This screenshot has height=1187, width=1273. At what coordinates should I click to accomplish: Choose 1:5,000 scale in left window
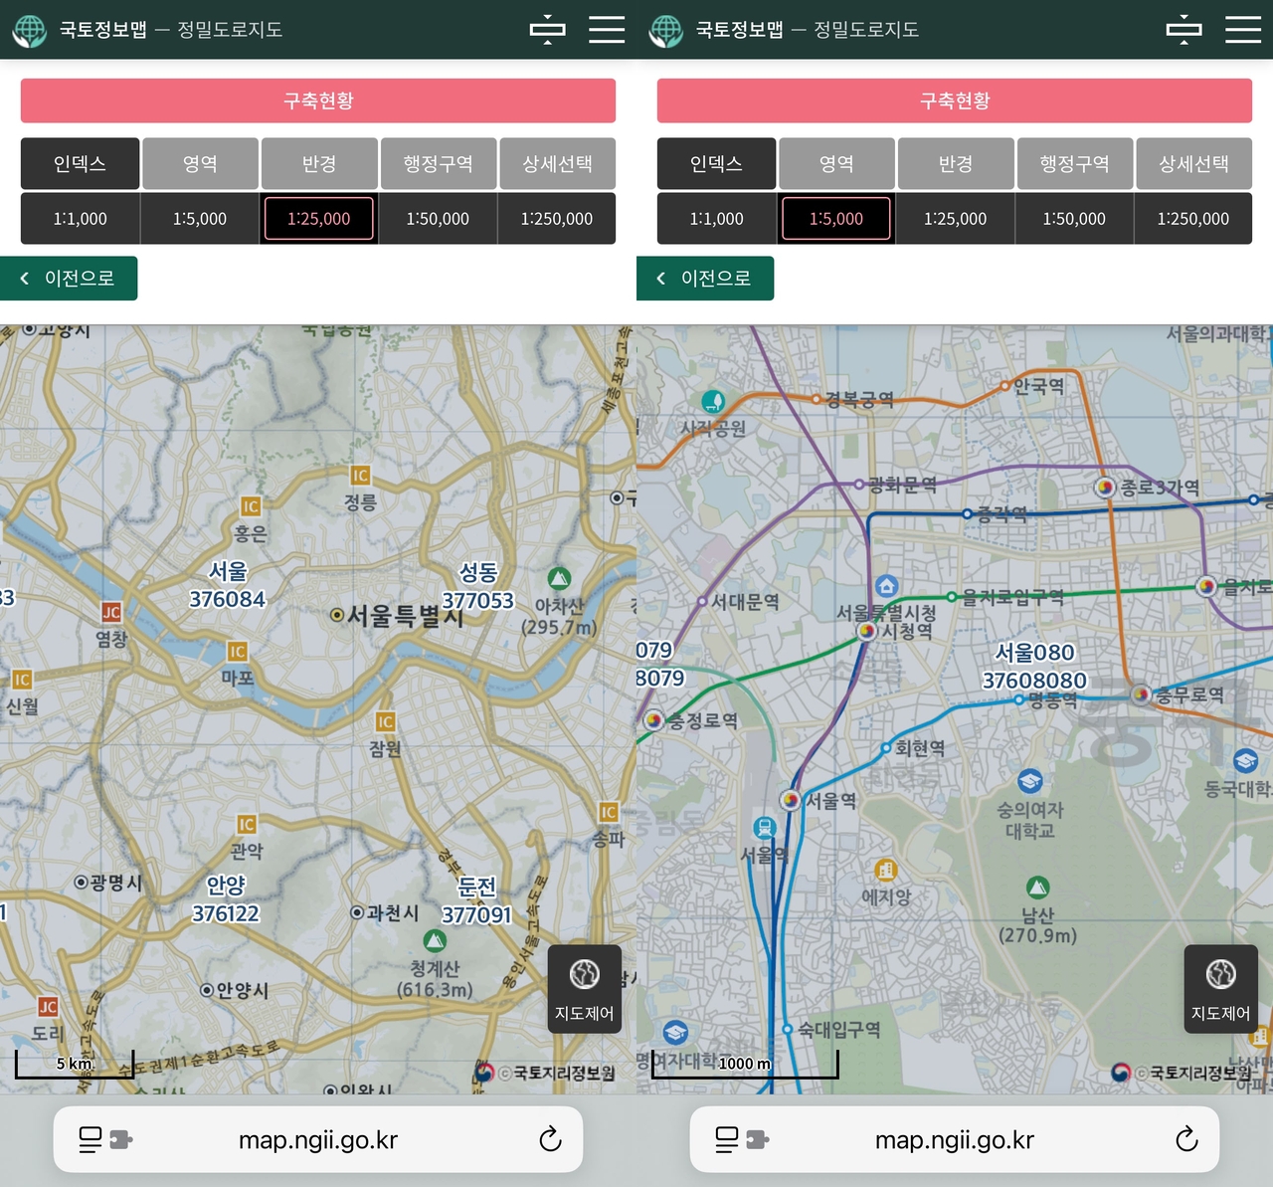(x=200, y=218)
